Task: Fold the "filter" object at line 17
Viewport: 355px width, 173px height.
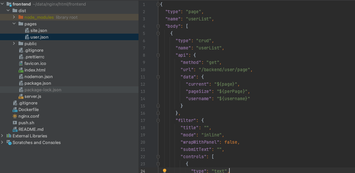Action: pos(158,120)
